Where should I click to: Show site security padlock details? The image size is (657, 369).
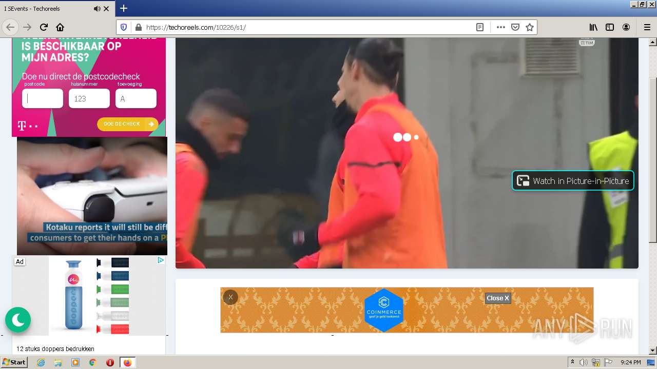pyautogui.click(x=138, y=27)
